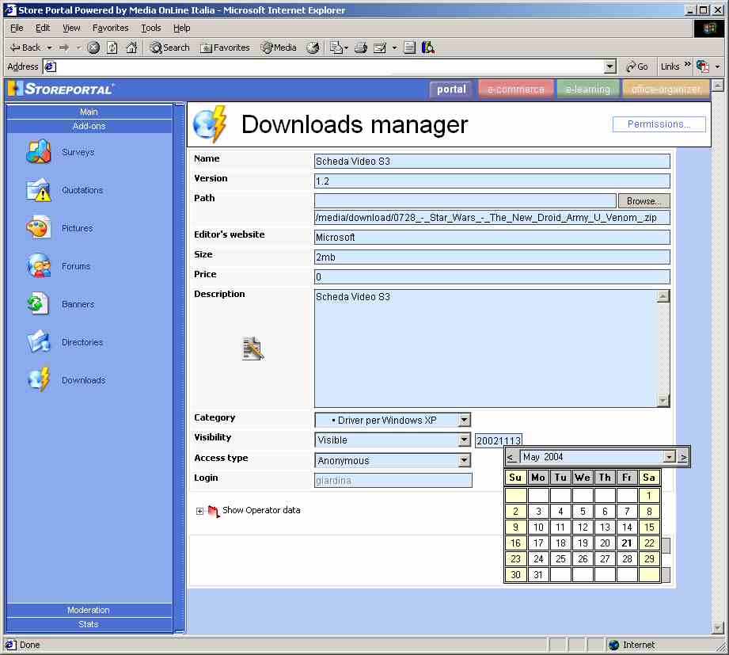
Task: Switch to the e-commerce tab
Action: pyautogui.click(x=515, y=89)
